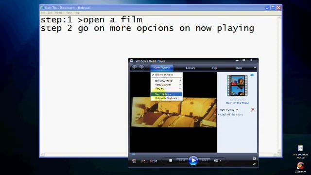
Task: Click the 00:01 elapsed time display
Action: (x=154, y=161)
